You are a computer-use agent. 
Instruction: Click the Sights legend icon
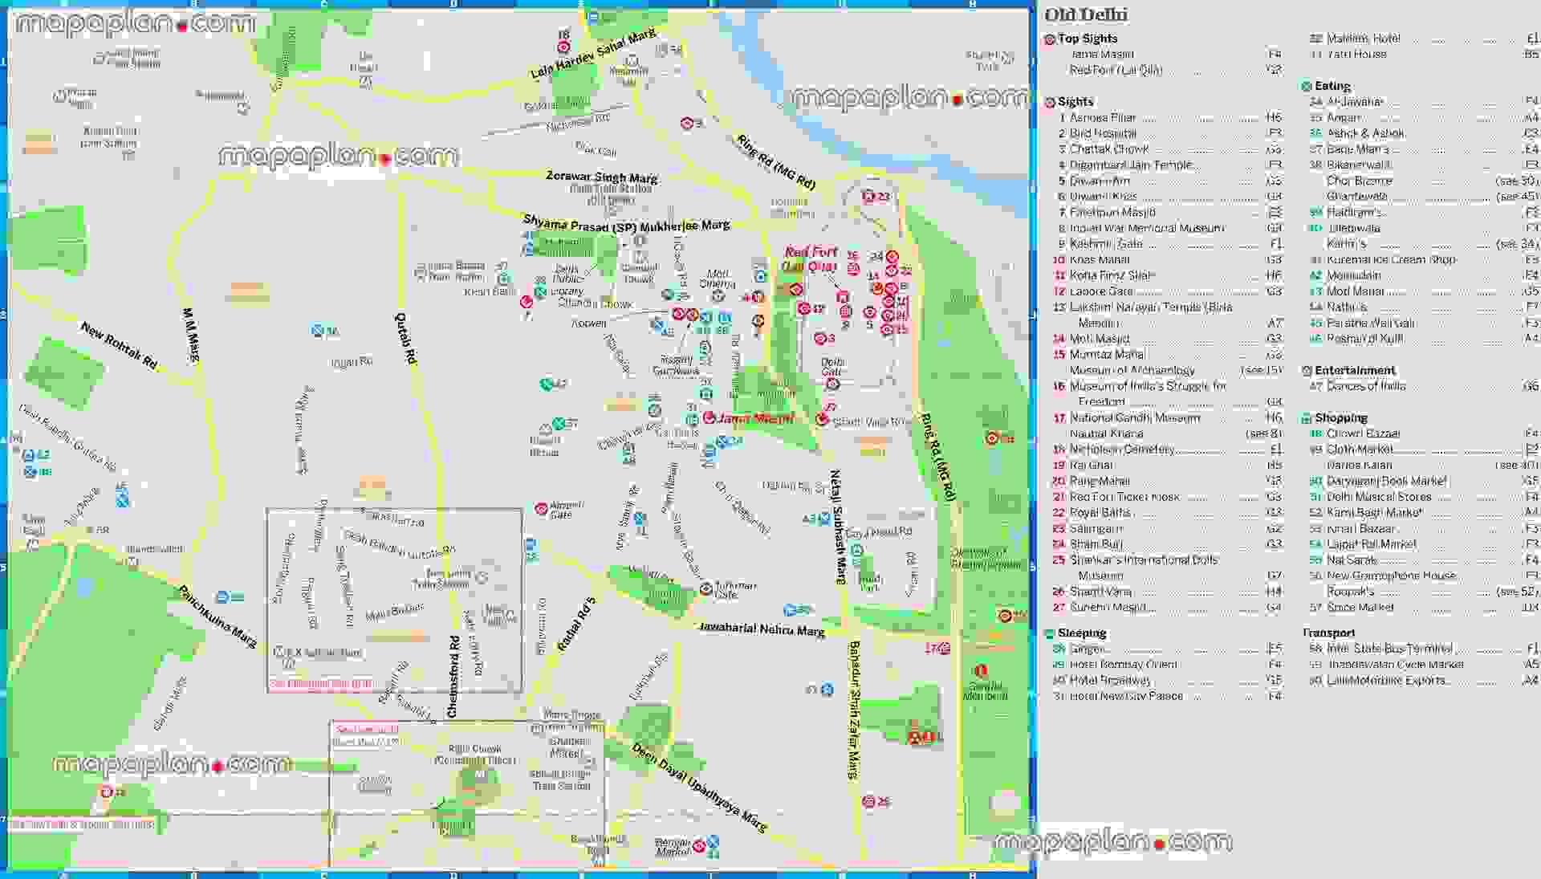coord(1050,103)
